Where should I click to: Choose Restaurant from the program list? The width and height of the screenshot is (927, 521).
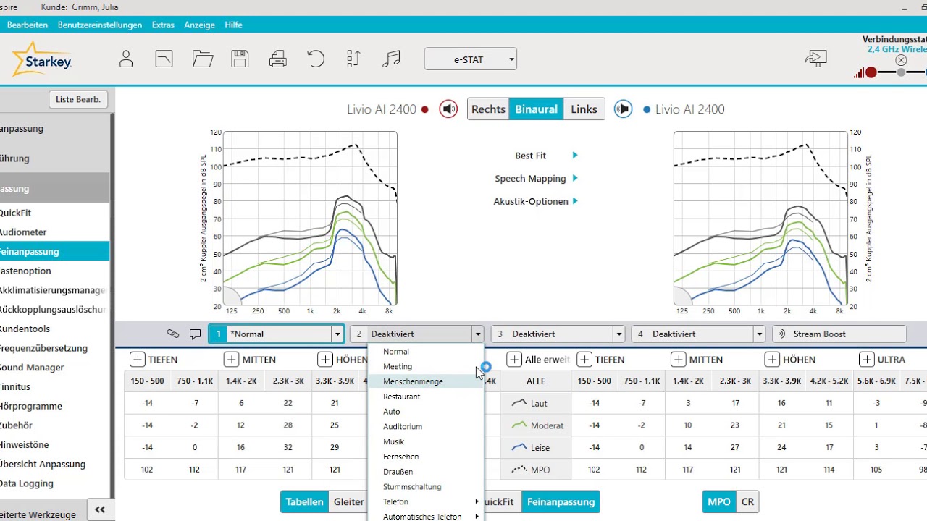pos(426,397)
